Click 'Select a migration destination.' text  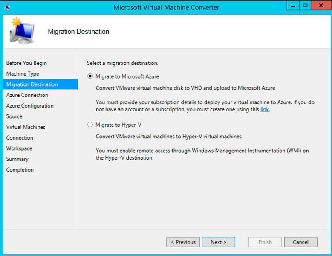pyautogui.click(x=123, y=63)
